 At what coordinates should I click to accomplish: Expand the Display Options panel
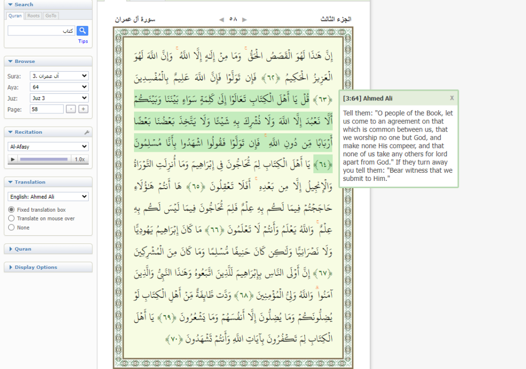[48, 267]
